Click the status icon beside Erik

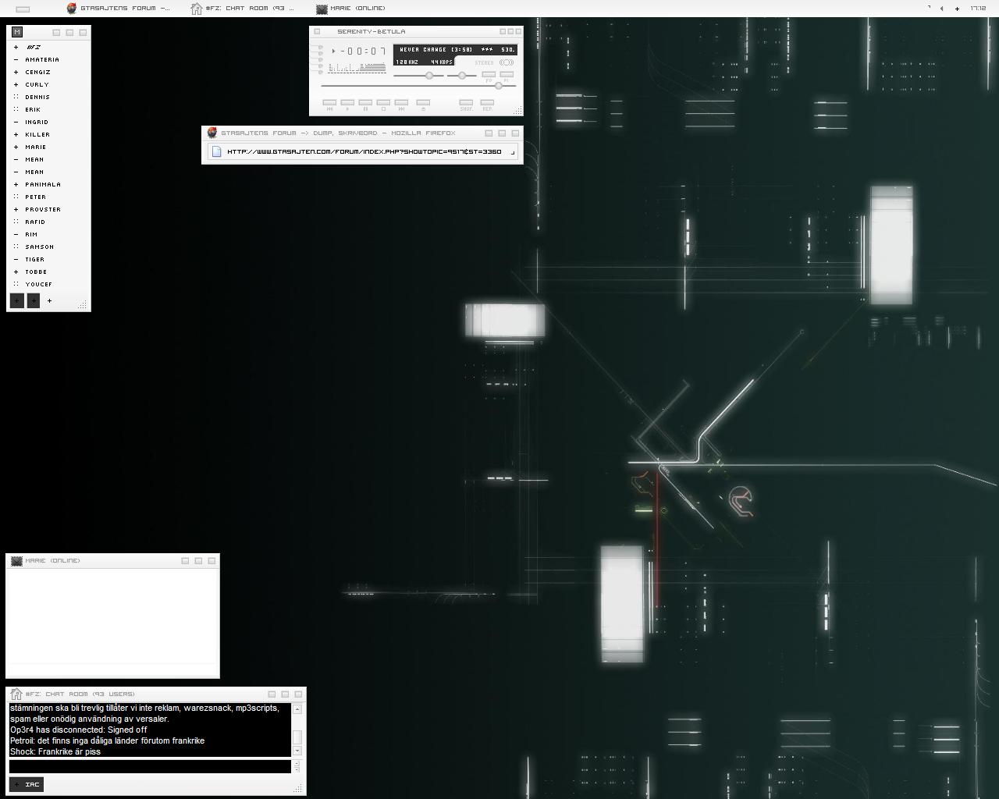(x=16, y=109)
